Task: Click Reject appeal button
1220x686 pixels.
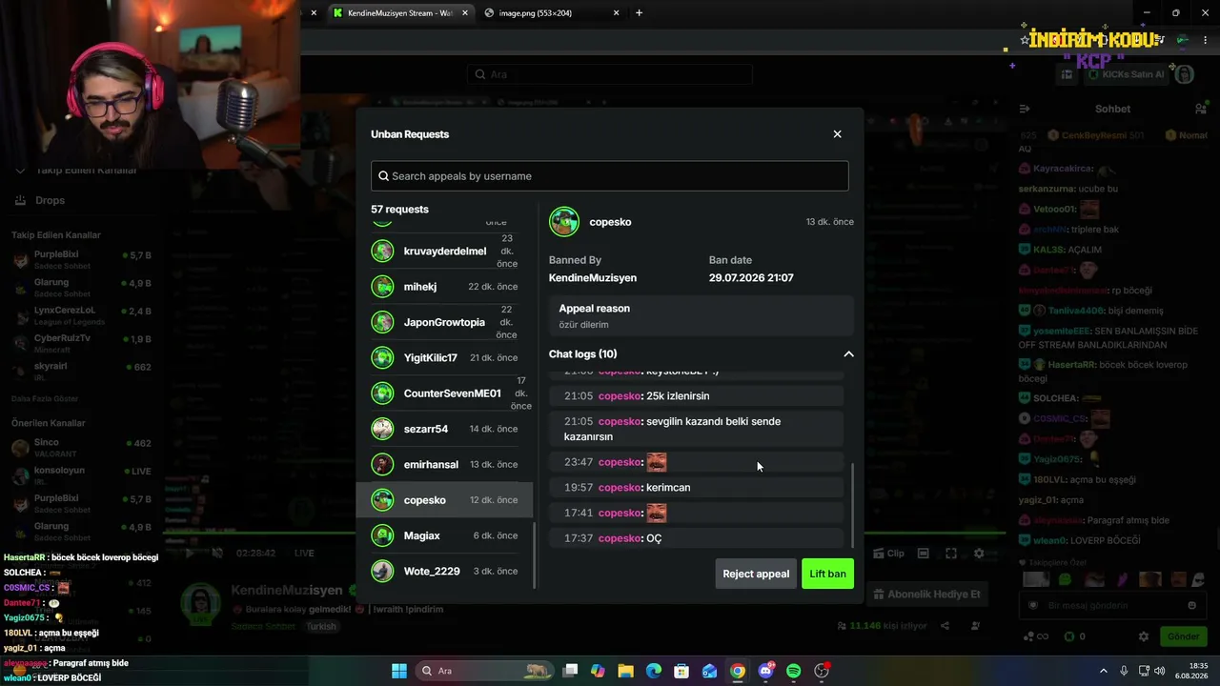Action: point(756,574)
